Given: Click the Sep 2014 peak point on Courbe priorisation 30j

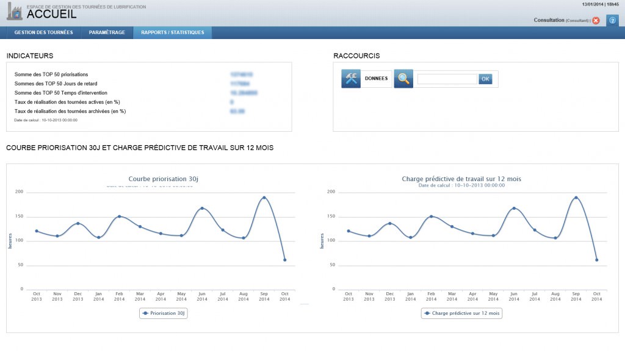Looking at the screenshot, I should (264, 198).
